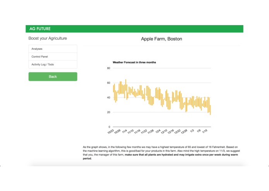The height and width of the screenshot is (191, 269).
Task: Click the AG FUTURE brand title
Action: 40,29
